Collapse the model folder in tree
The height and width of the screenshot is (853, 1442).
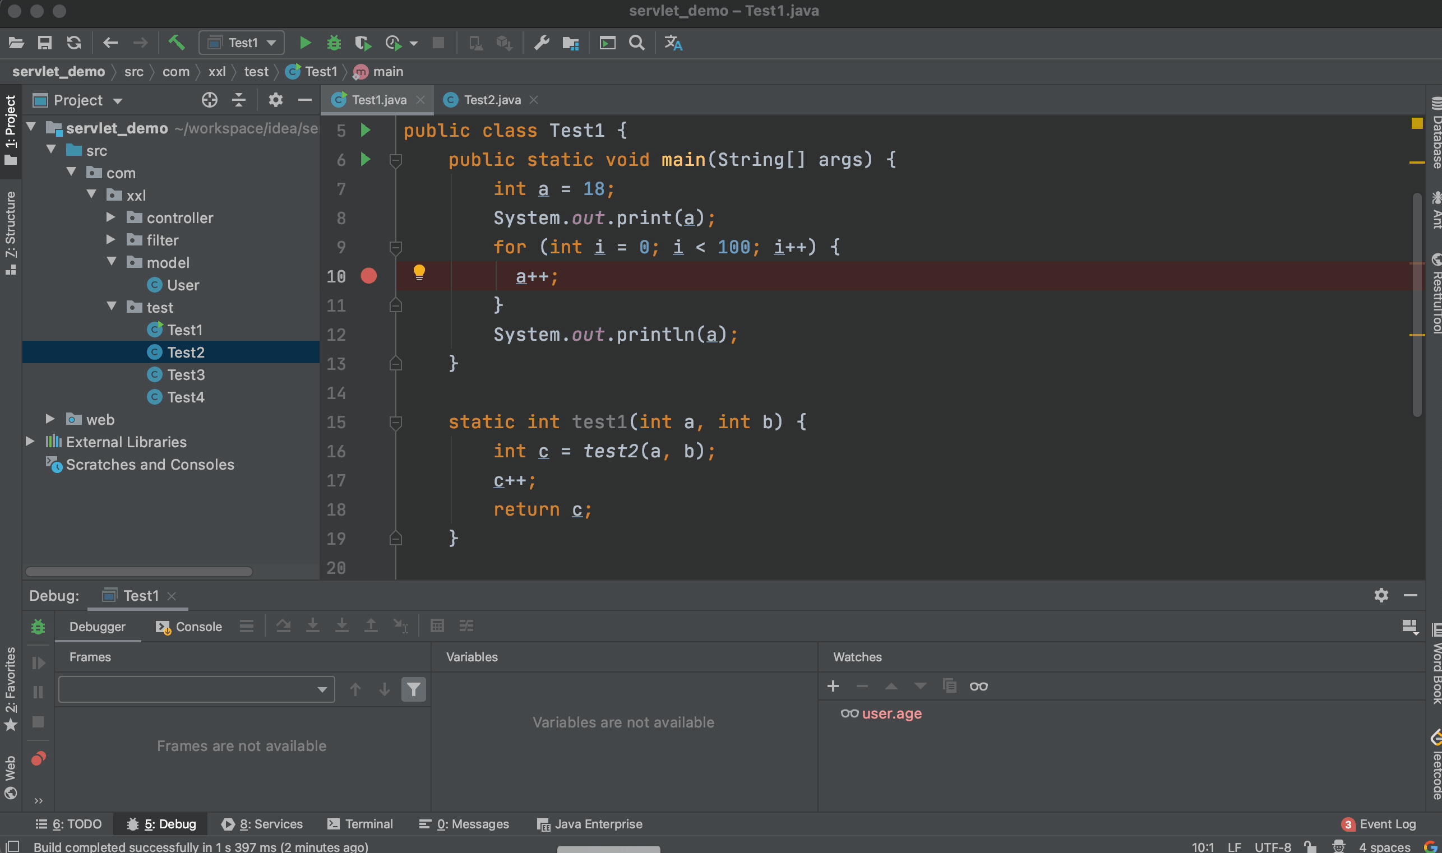(x=112, y=262)
